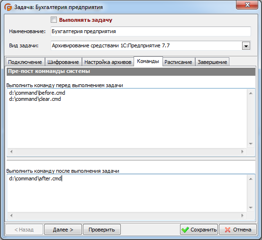Click down arrow of post-command vertical scrollbar
This screenshot has height=240, width=262.
click(251, 208)
